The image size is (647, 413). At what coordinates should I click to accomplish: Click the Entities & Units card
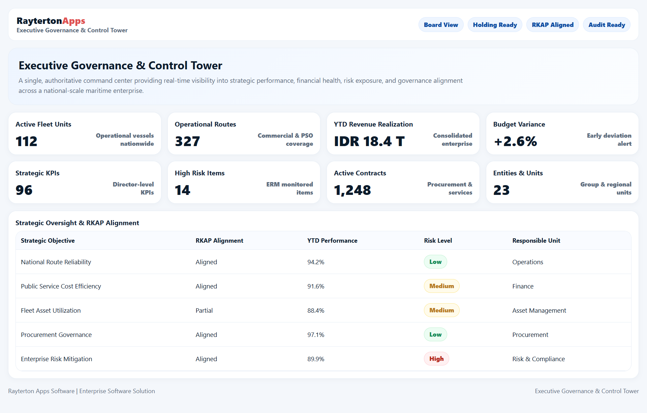(x=562, y=182)
